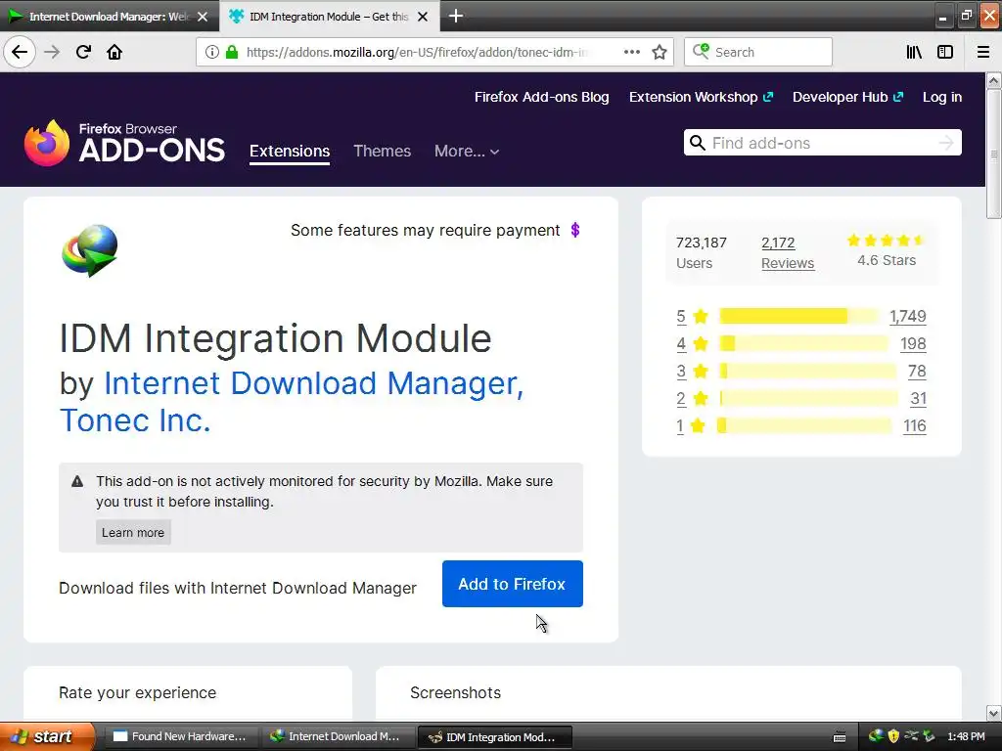Viewport: 1002px width, 751px height.
Task: Click the magnifier icon in Find add-ons
Action: coord(698,143)
